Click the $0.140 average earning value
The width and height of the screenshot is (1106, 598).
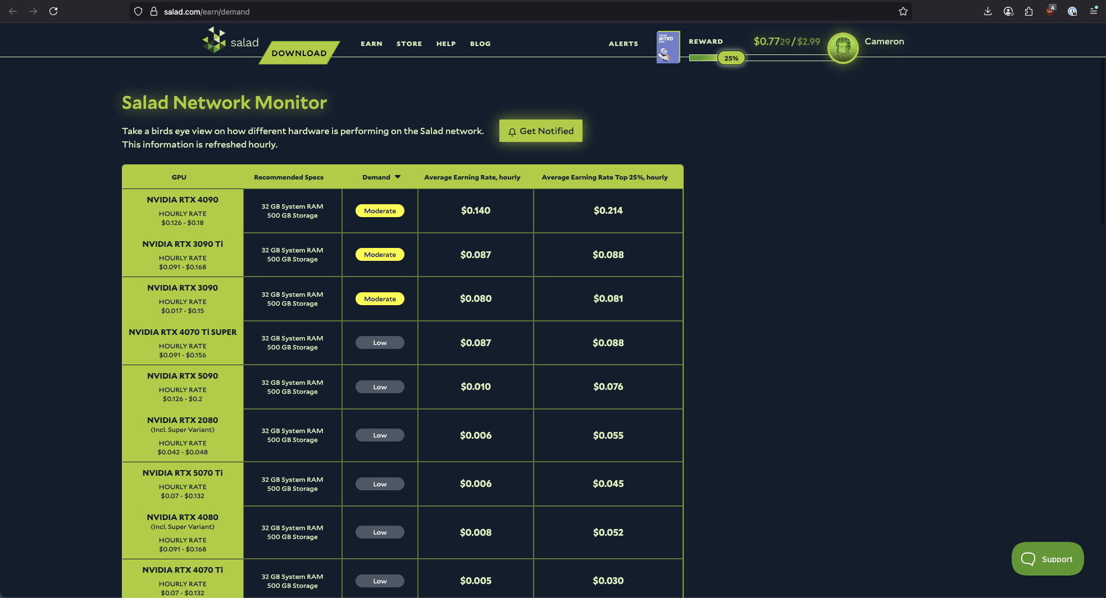(x=475, y=210)
